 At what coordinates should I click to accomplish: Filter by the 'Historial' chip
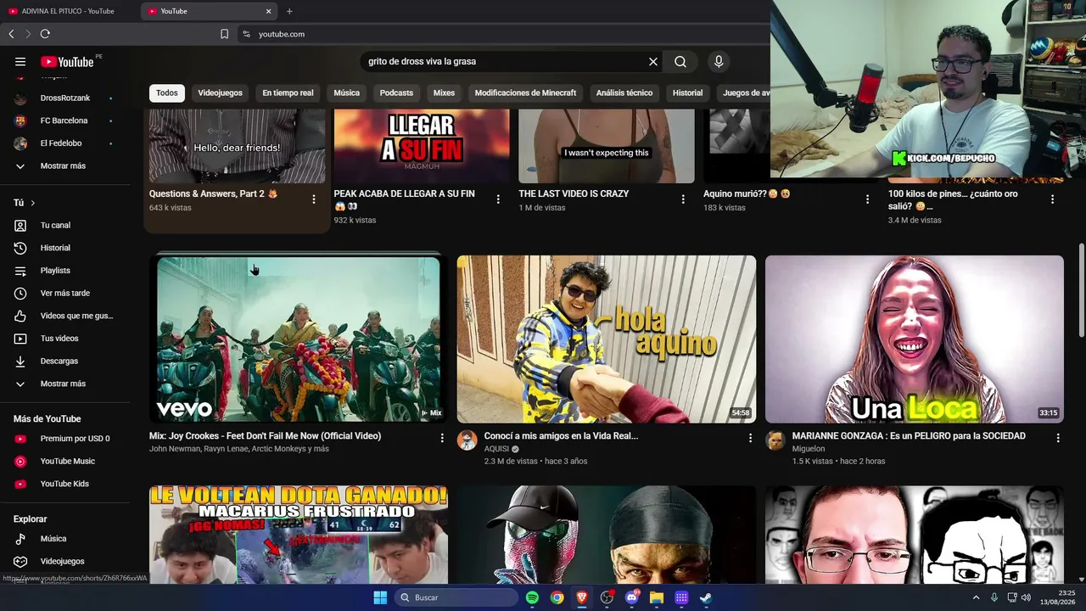point(687,92)
